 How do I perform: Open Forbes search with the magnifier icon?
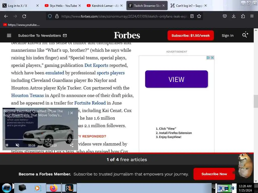[x=245, y=35]
